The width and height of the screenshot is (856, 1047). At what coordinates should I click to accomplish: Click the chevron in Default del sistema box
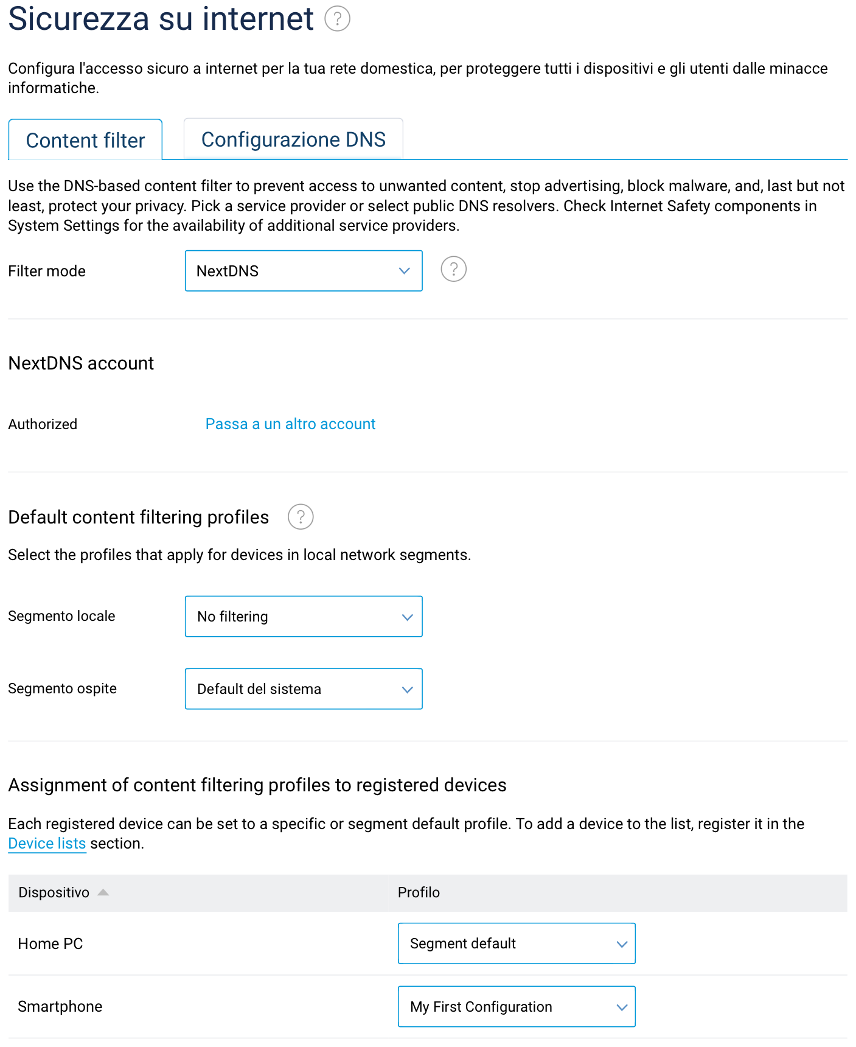coord(408,690)
